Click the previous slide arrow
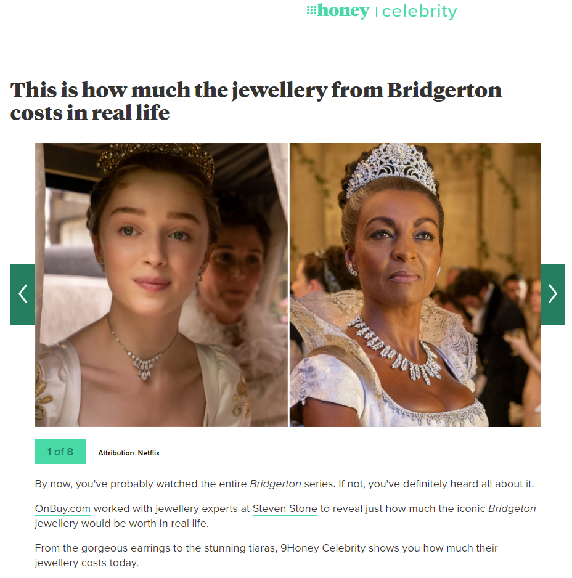Image resolution: width=572 pixels, height=578 pixels. coord(23,294)
